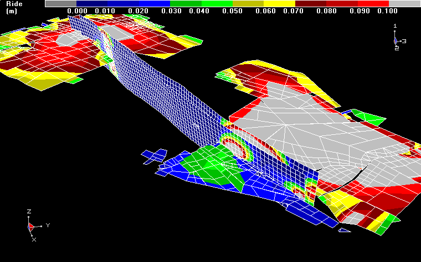Click the legend value '0.010'

tap(105, 11)
